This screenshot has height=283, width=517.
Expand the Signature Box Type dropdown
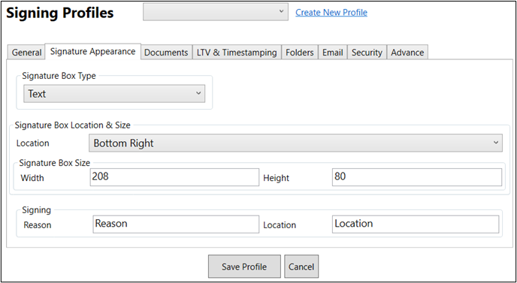tap(114, 94)
